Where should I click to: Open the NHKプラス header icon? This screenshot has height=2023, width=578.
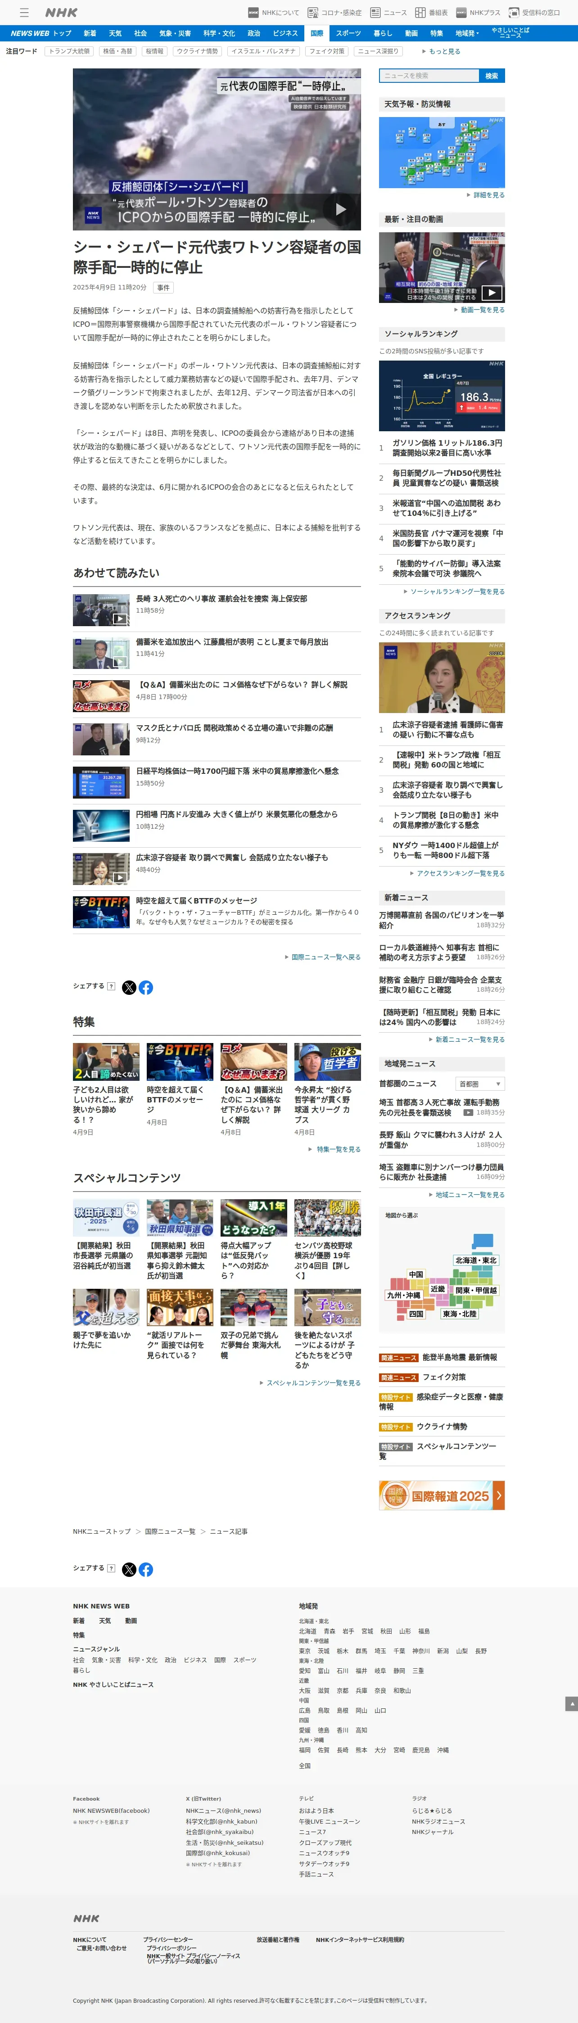point(478,13)
